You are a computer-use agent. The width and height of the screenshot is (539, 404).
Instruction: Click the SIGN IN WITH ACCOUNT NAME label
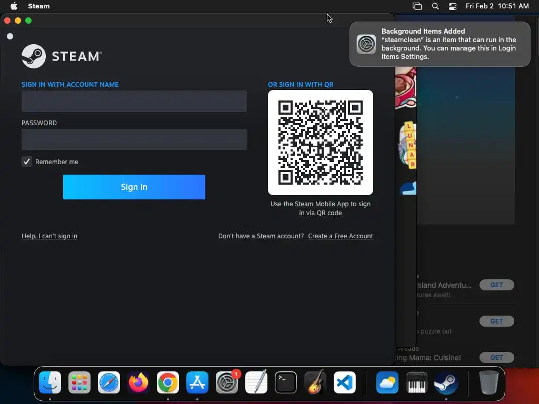click(70, 85)
